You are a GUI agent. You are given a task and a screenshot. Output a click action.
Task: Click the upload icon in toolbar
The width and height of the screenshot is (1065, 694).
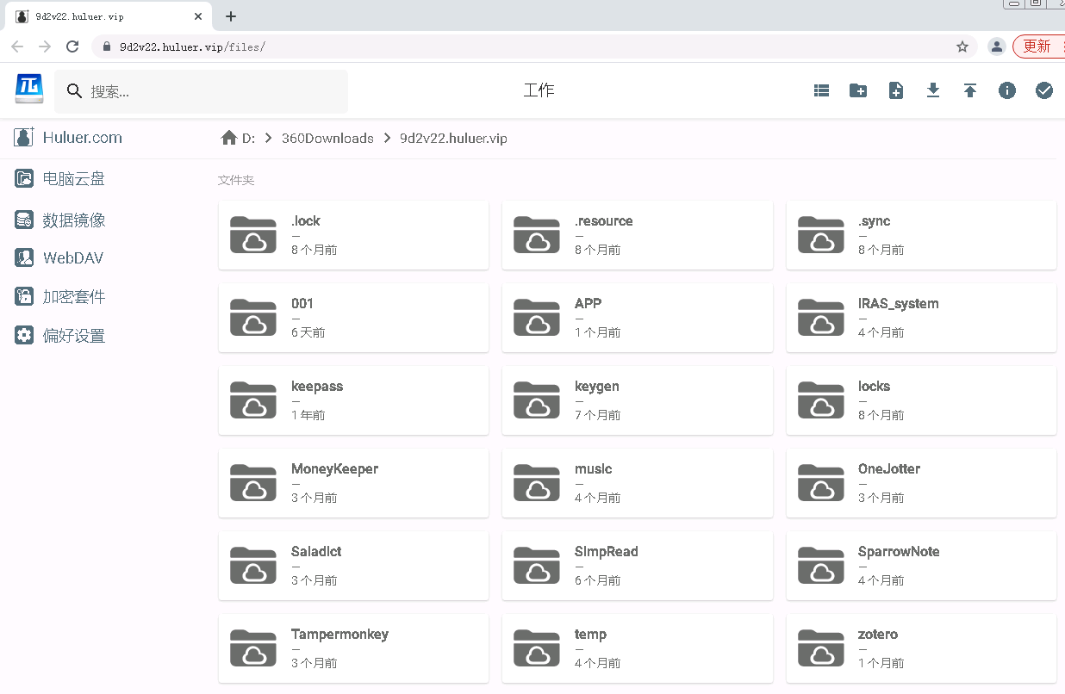pos(970,90)
